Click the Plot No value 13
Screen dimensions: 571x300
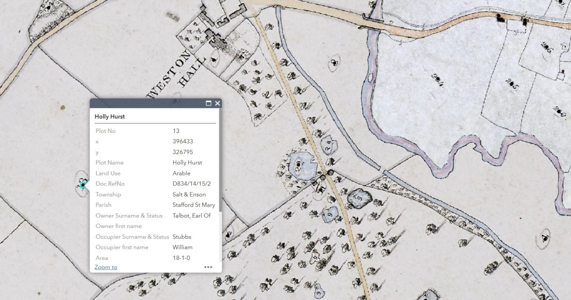point(176,131)
